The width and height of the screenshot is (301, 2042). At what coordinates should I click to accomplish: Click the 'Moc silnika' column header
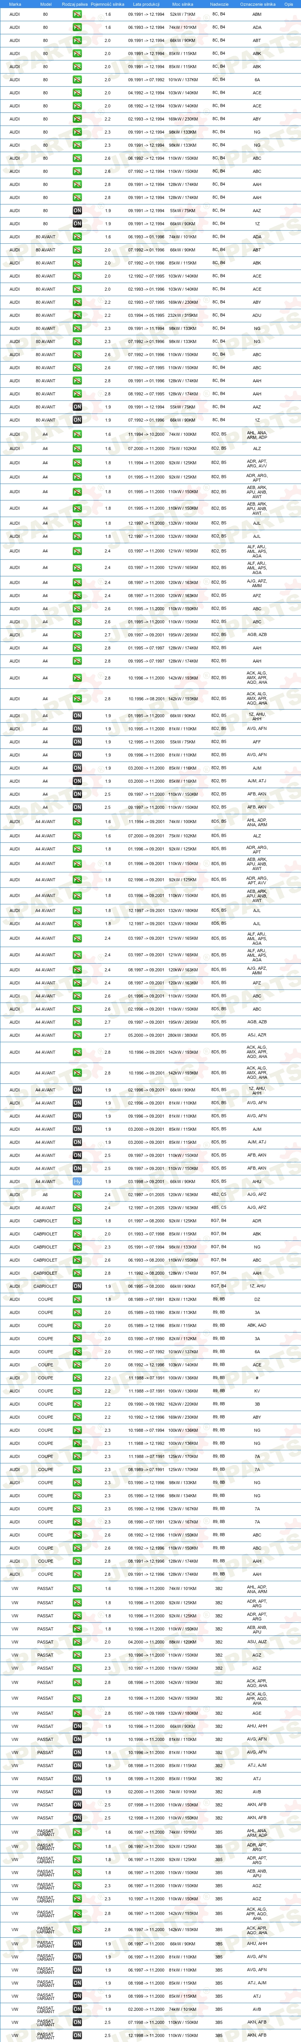(183, 4)
